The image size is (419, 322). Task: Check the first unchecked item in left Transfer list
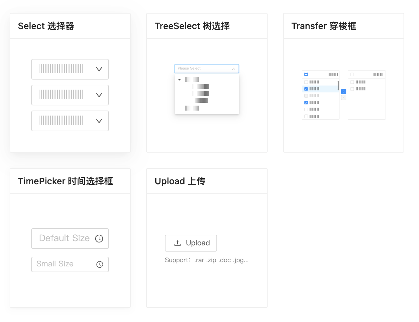(306, 82)
